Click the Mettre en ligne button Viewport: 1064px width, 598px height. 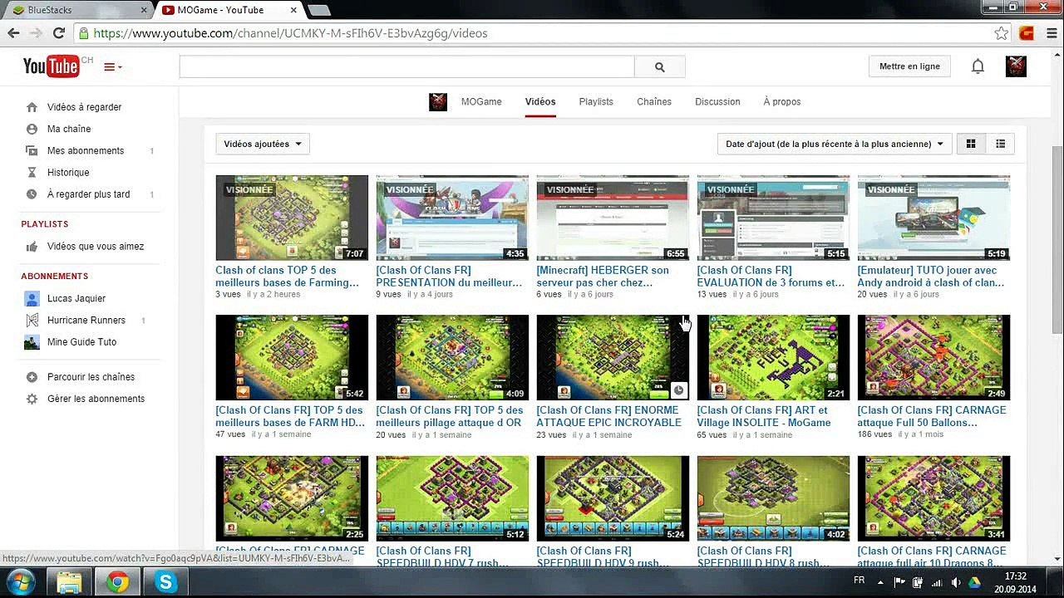click(x=909, y=66)
